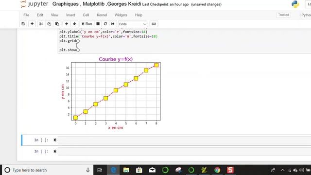Click the Jupyter logo

(35, 4)
